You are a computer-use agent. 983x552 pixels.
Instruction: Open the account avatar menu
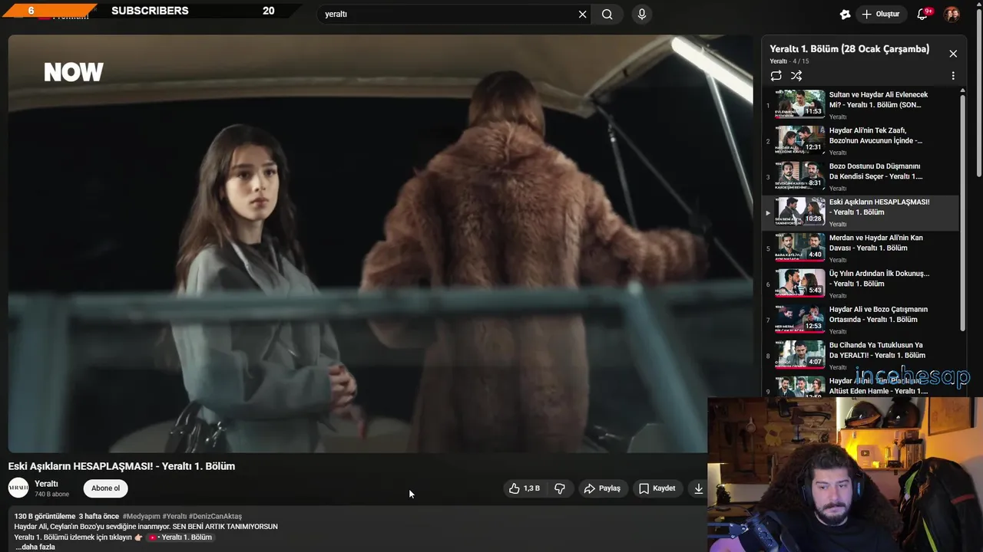952,14
